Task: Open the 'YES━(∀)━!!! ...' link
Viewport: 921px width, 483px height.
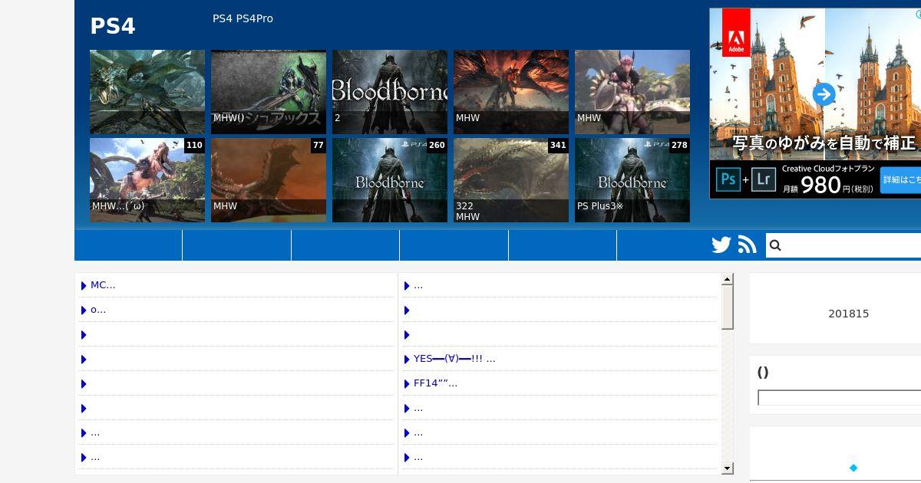Action: (454, 359)
